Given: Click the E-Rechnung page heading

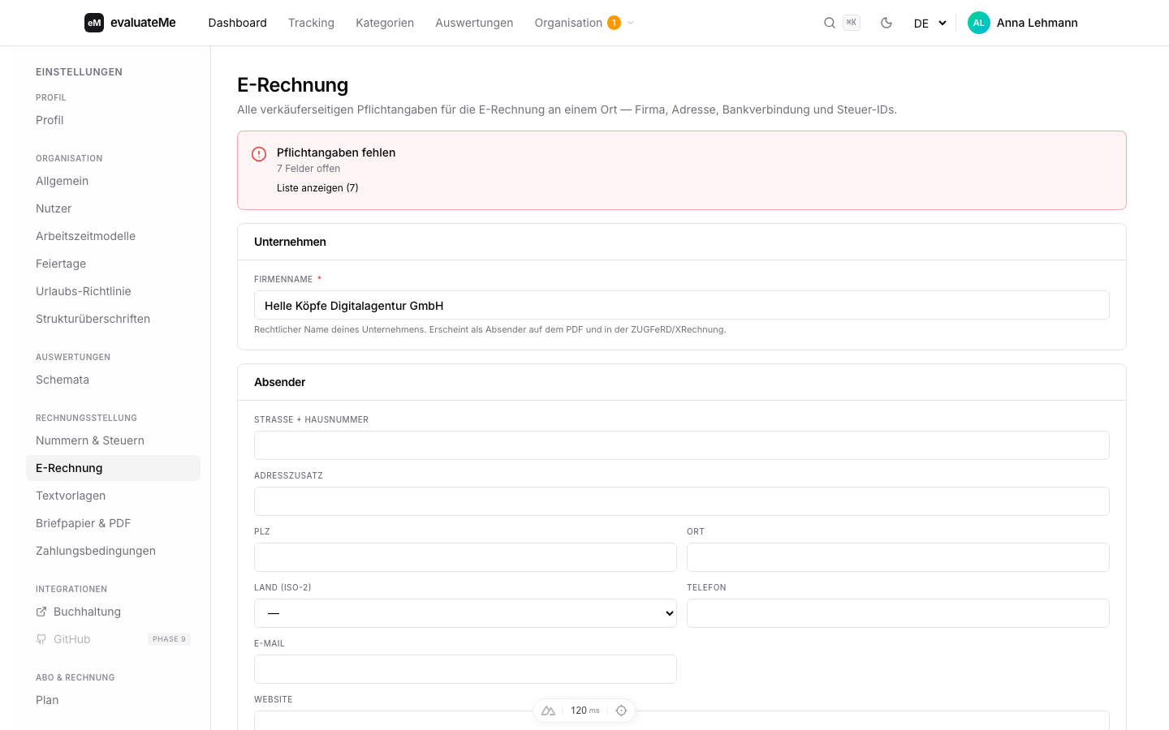Looking at the screenshot, I should coord(292,85).
